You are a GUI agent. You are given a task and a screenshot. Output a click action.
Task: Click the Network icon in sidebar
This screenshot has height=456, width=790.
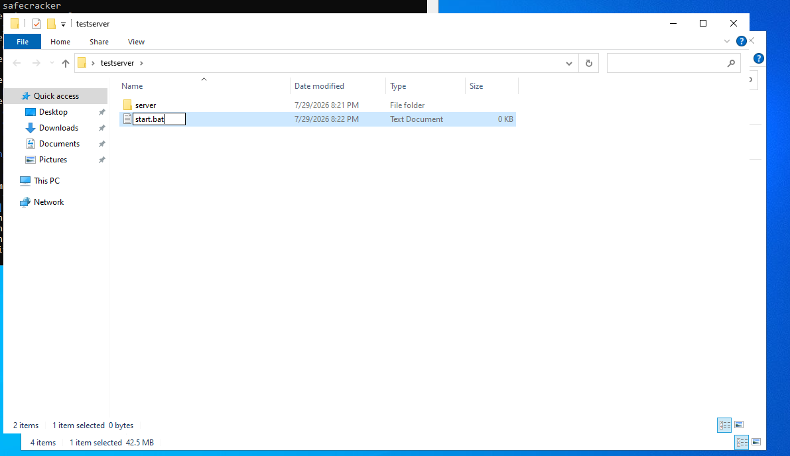click(25, 202)
